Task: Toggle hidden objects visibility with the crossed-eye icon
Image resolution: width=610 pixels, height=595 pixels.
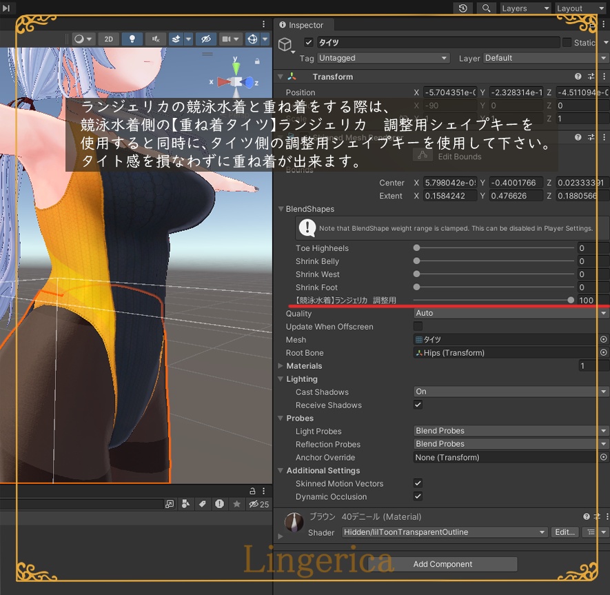Action: [x=206, y=39]
